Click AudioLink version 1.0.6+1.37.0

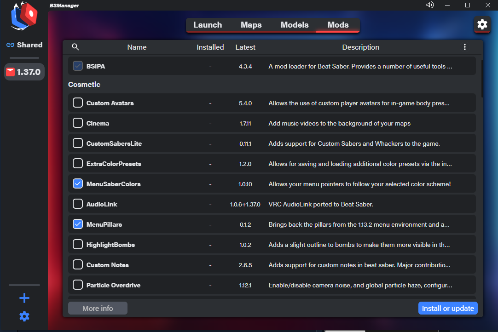[245, 205]
